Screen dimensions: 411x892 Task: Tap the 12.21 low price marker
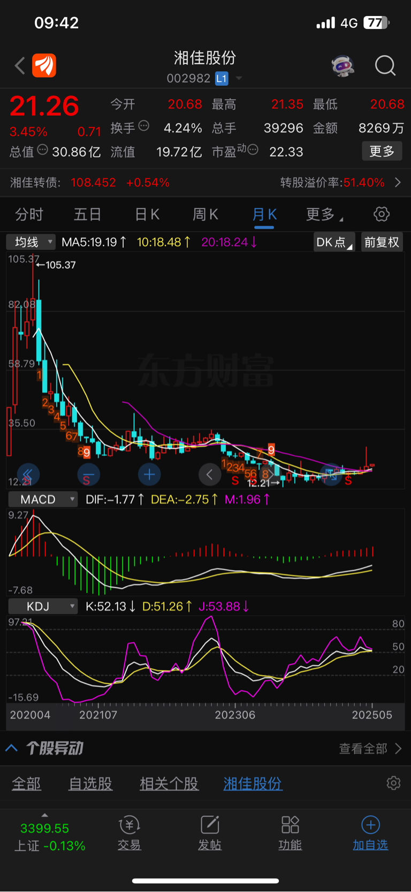pos(263,483)
